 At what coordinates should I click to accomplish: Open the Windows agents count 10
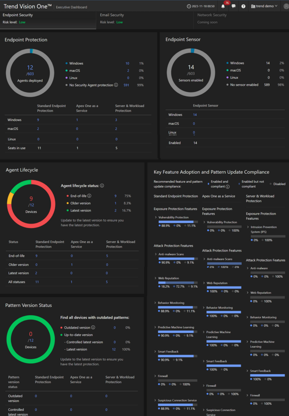point(127,63)
